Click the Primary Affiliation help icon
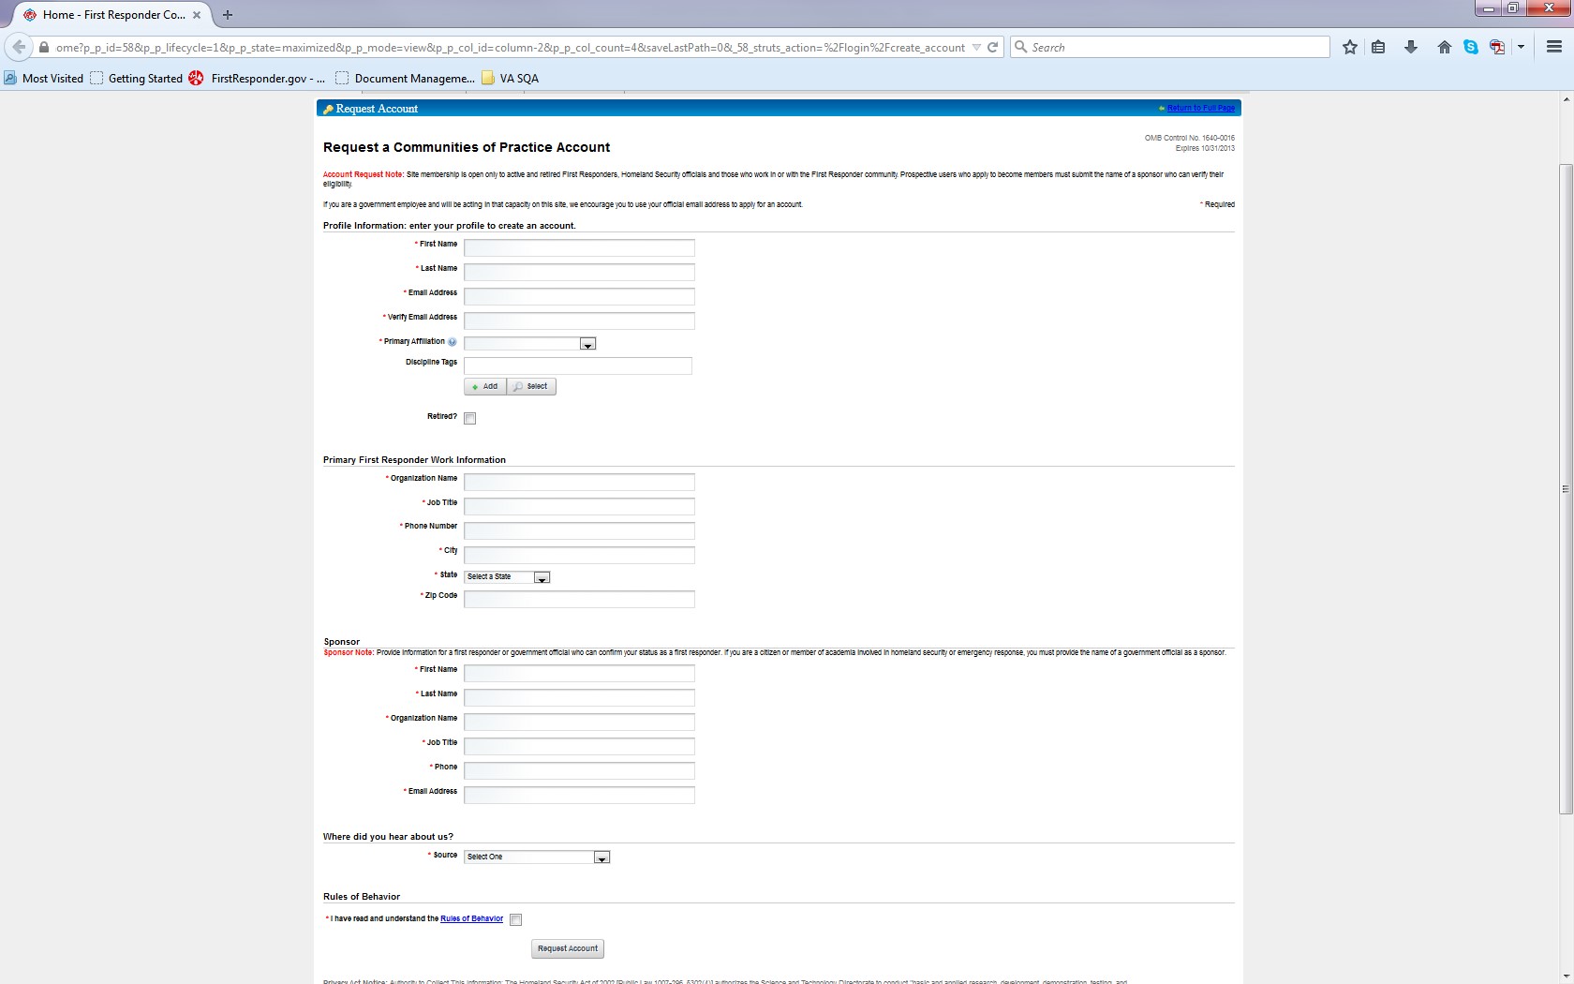Image resolution: width=1574 pixels, height=984 pixels. point(453,342)
